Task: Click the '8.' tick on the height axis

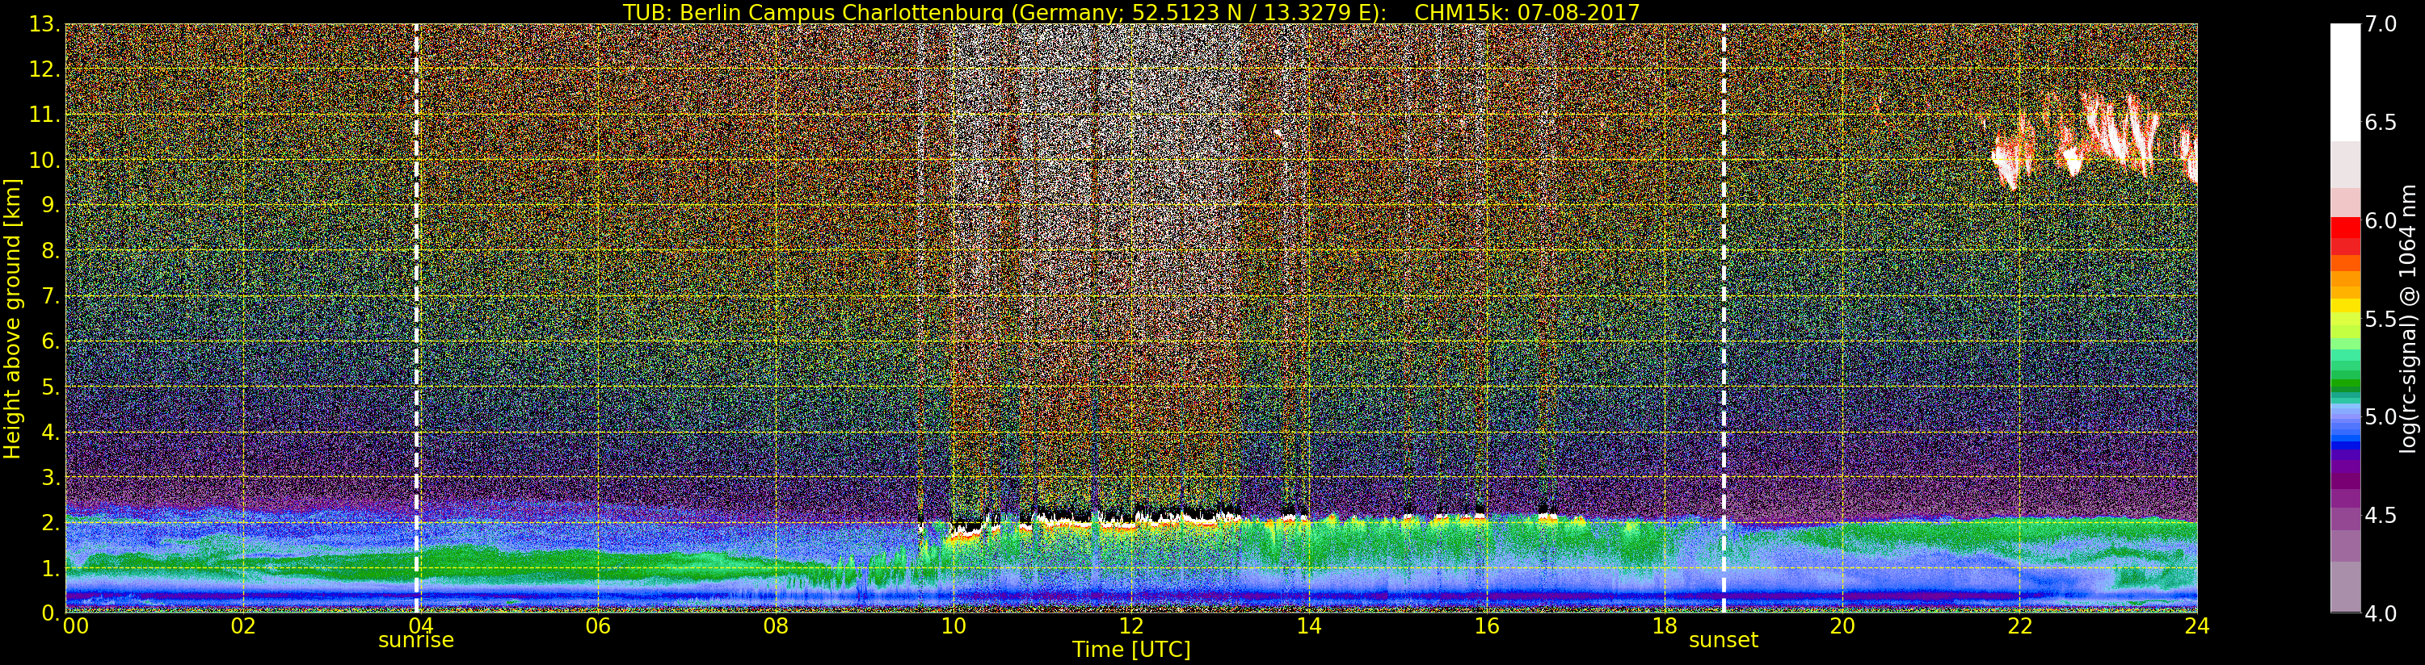Action: [51, 250]
